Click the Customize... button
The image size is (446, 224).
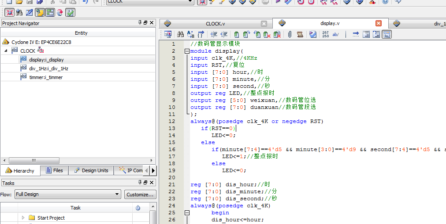tap(140, 195)
